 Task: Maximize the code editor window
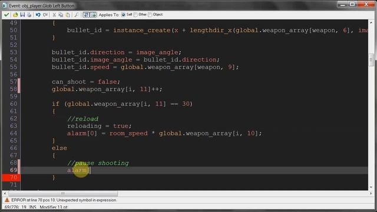tap(352, 4)
